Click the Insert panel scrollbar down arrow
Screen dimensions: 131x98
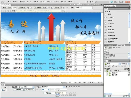pos(129,42)
